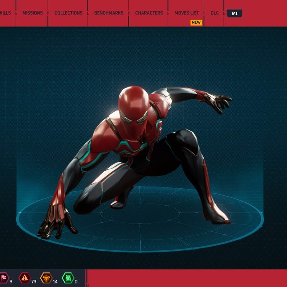
Task: Click the research token count 14
Action: tap(55, 281)
